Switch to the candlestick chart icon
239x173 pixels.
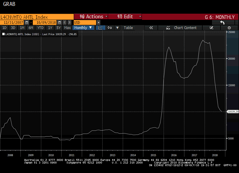[x=110, y=28]
